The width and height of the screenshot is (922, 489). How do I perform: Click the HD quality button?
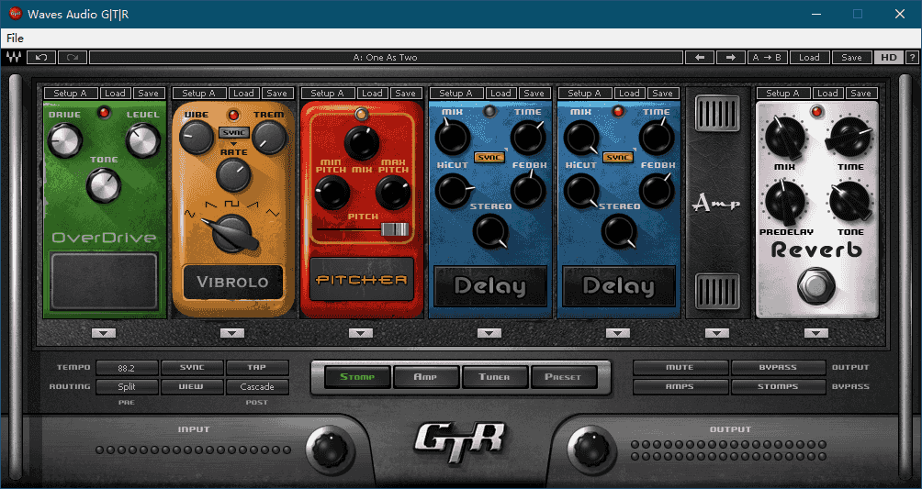point(889,57)
